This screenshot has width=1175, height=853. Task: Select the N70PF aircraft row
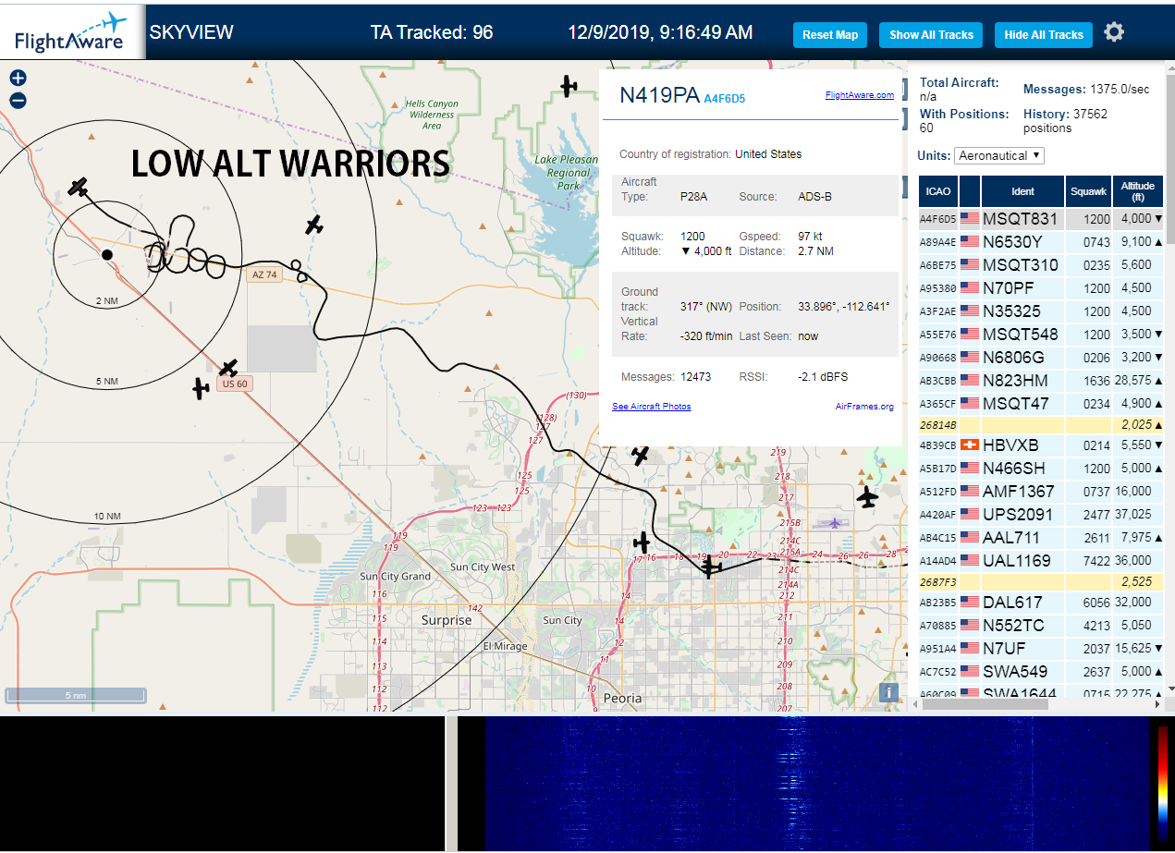[1041, 288]
